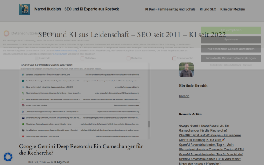Toggle the Essenziell checkbox
This screenshot has width=264, height=165.
click(37, 58)
